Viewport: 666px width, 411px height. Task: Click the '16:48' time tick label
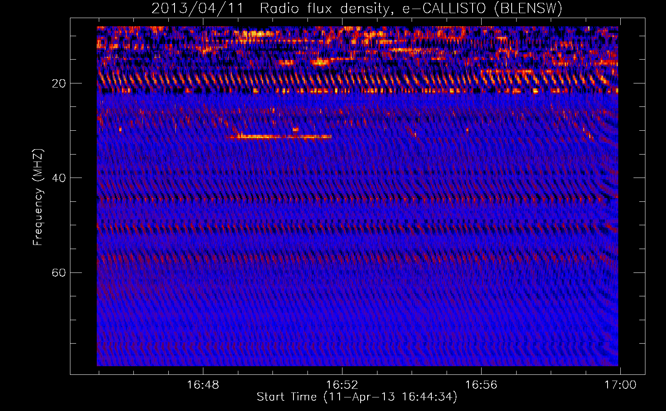pos(203,385)
